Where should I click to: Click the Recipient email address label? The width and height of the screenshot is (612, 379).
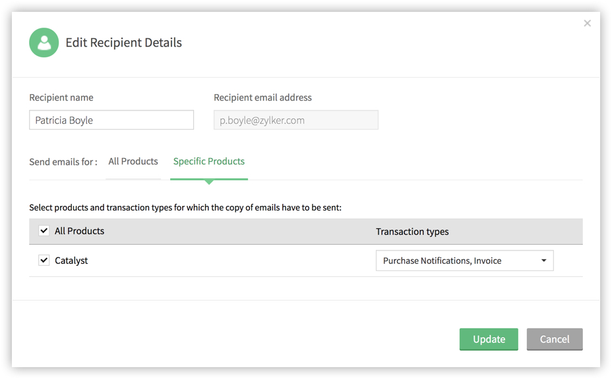(262, 97)
